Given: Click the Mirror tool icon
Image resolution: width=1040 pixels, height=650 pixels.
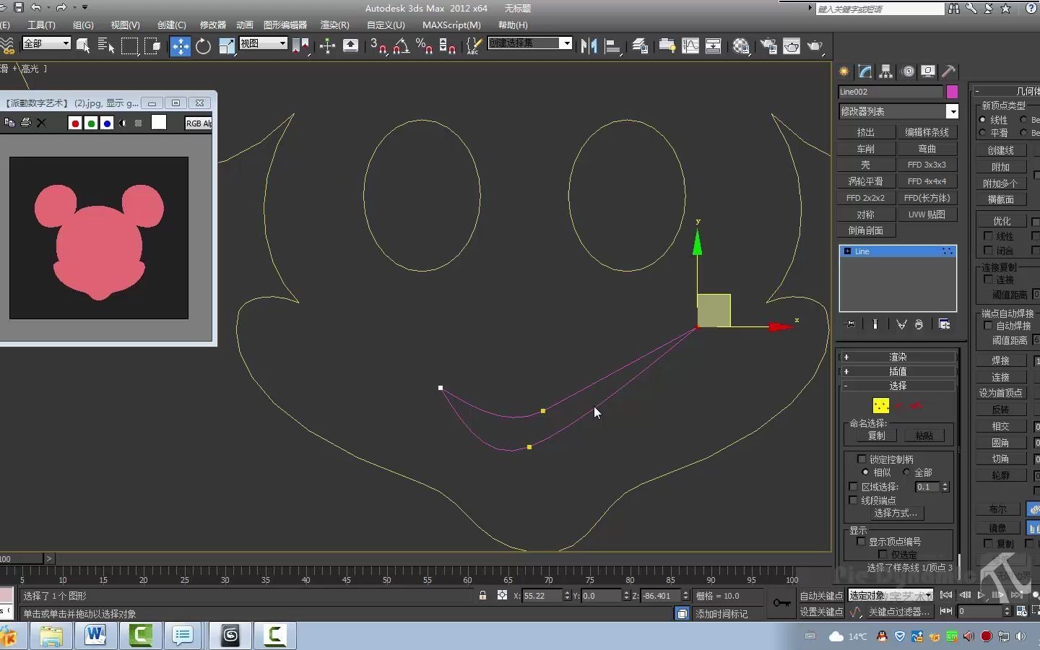Looking at the screenshot, I should click(x=589, y=46).
